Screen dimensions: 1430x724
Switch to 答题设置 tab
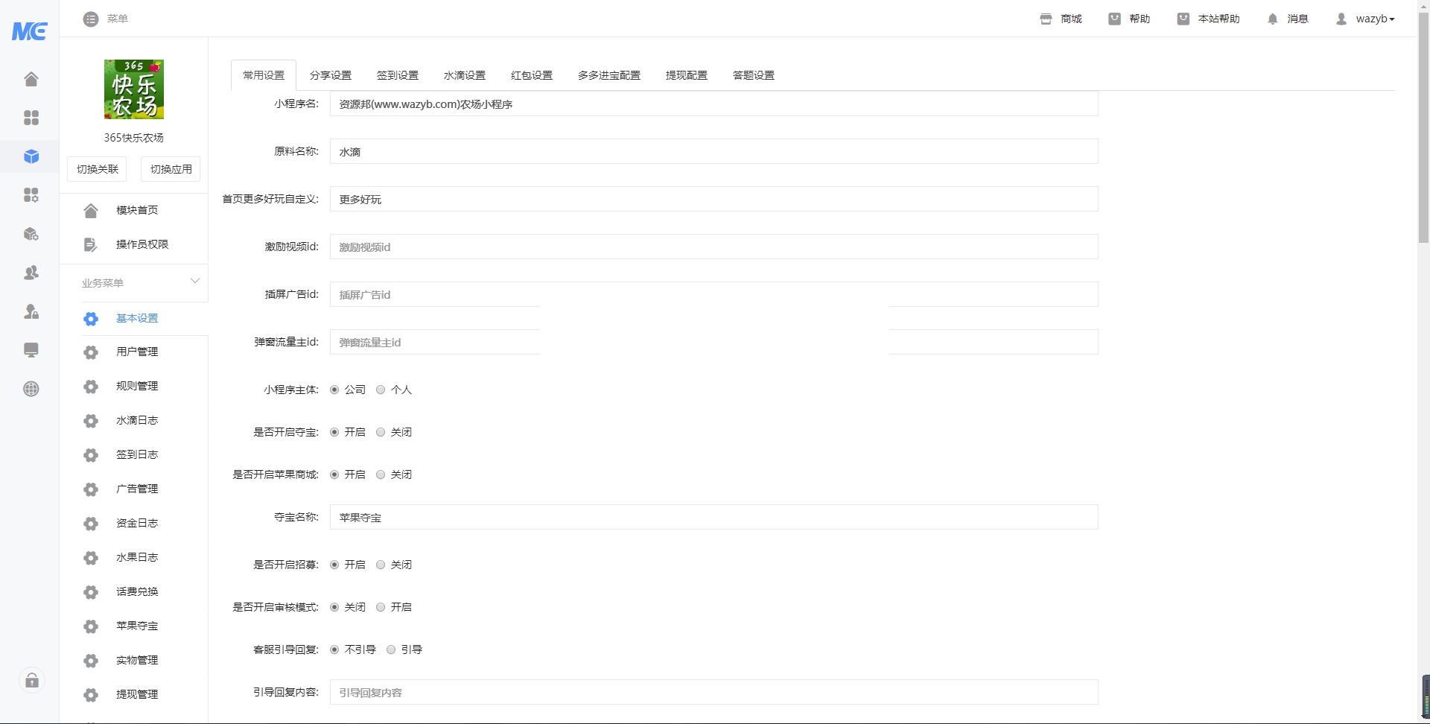tap(754, 75)
